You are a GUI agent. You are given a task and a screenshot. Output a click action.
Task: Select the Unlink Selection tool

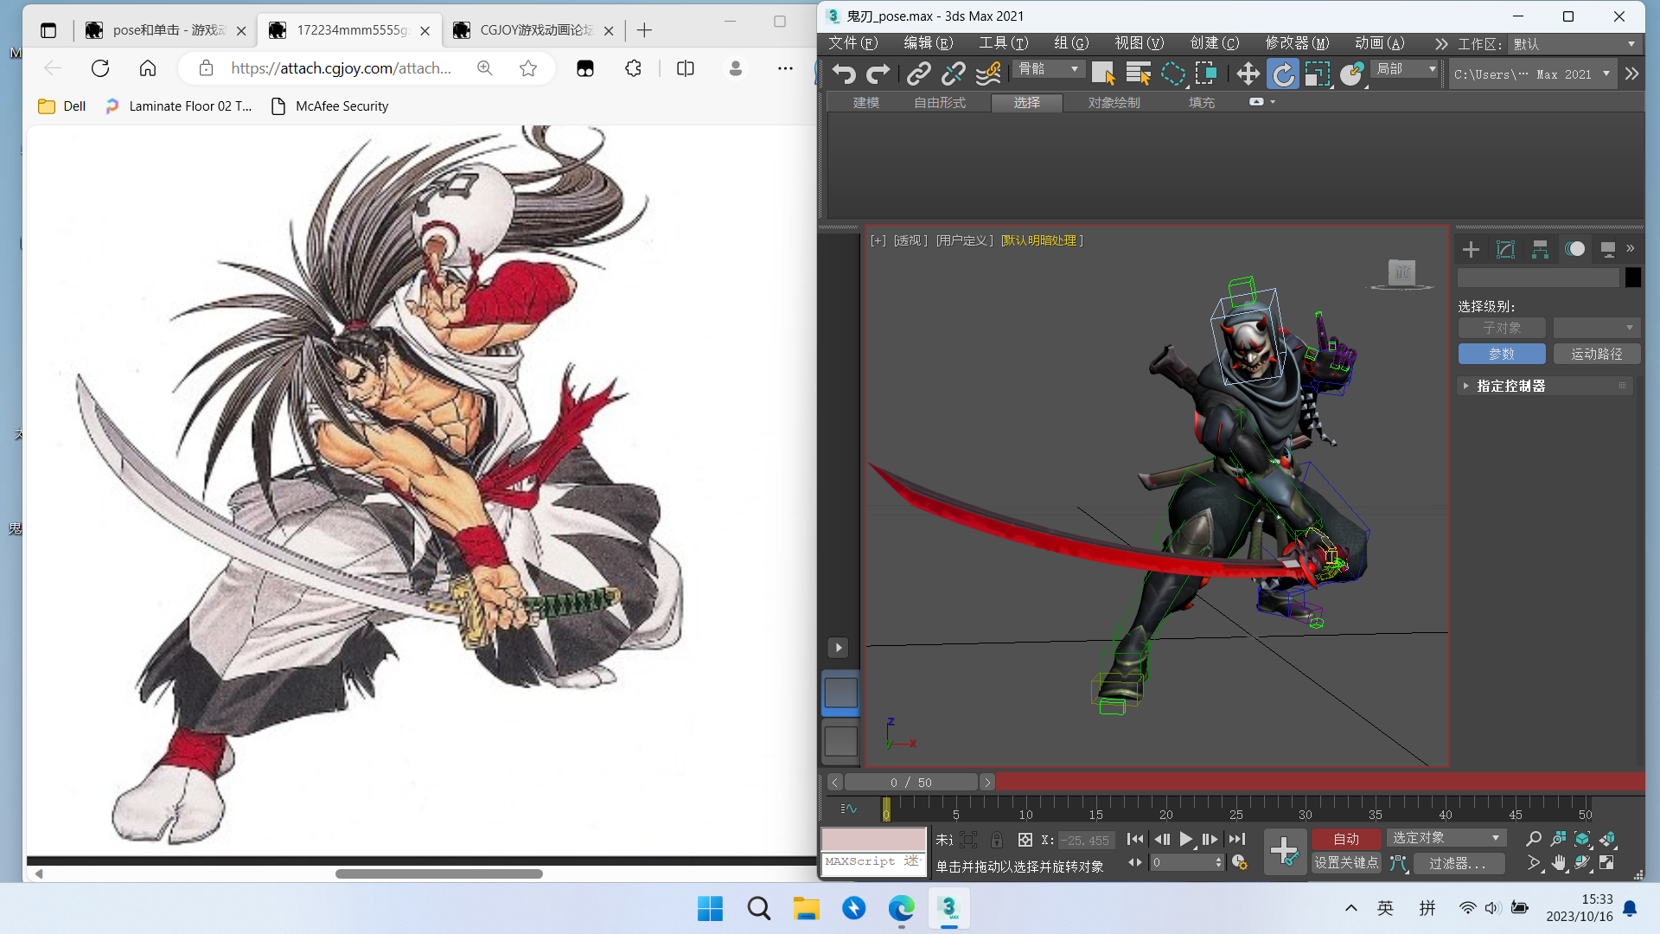pos(953,74)
